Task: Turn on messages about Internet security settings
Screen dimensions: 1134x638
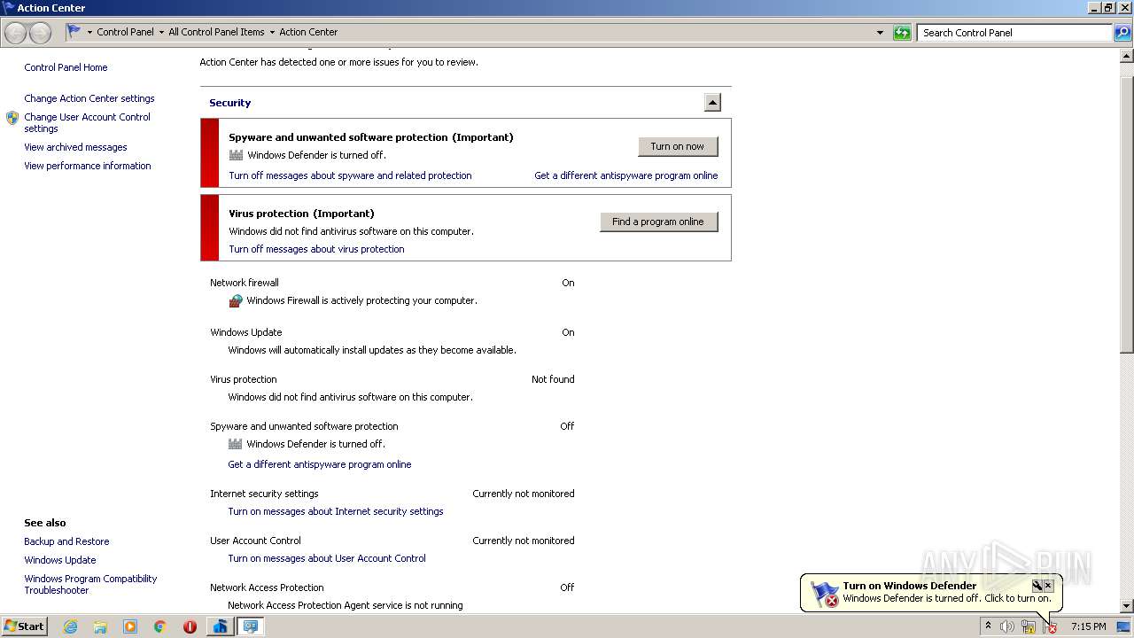Action: [336, 511]
